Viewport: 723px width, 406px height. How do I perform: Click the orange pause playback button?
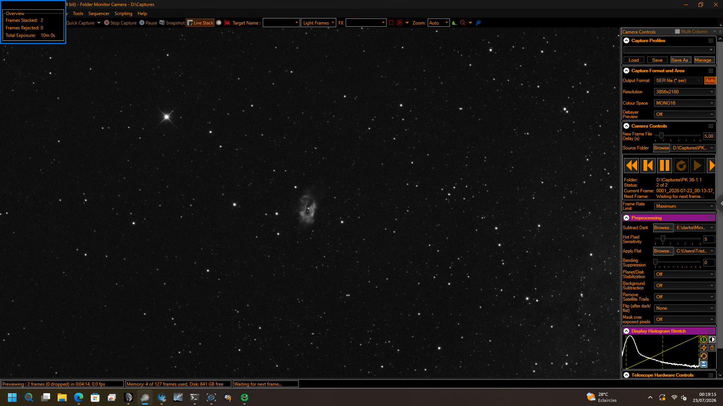click(x=665, y=166)
